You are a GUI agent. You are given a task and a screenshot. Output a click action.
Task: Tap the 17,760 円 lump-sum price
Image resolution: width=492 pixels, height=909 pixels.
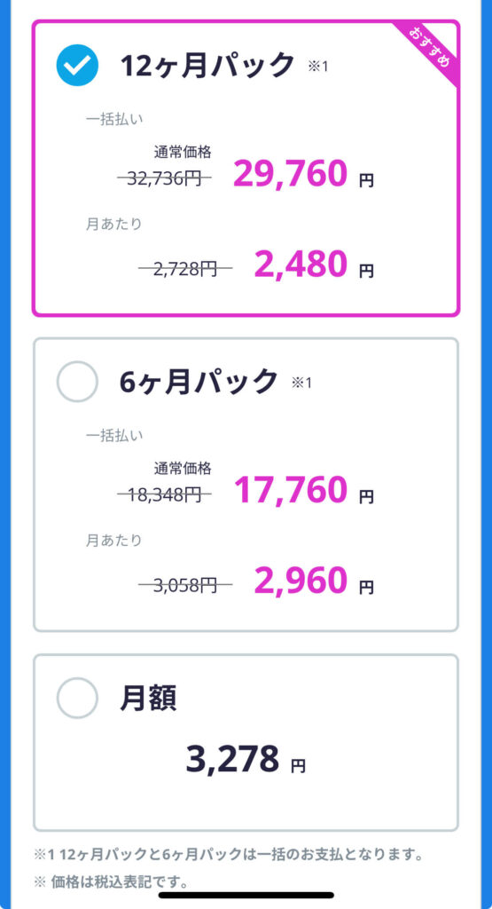(x=303, y=490)
